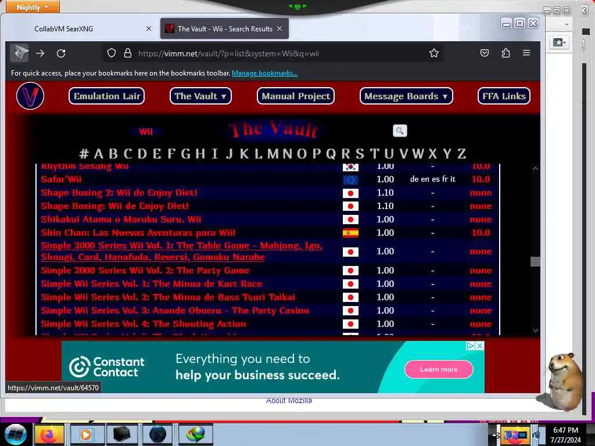This screenshot has height=446, width=595.
Task: Open the Pocket save icon
Action: (x=484, y=53)
